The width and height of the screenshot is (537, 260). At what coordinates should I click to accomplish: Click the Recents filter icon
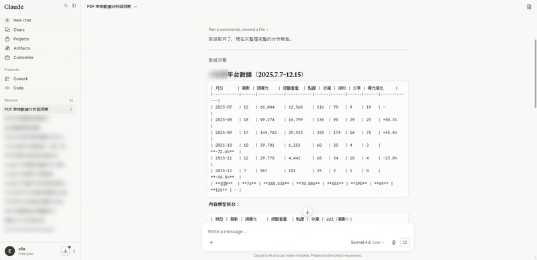tap(71, 101)
